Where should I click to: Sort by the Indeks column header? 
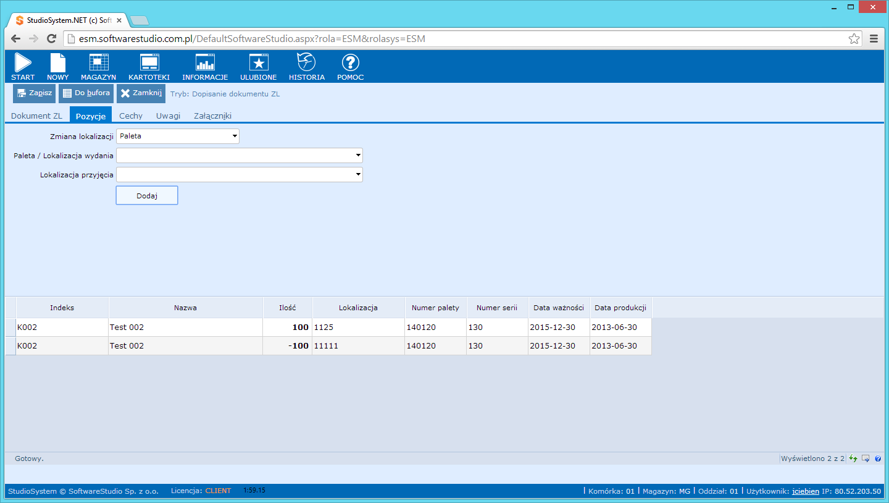coord(62,307)
